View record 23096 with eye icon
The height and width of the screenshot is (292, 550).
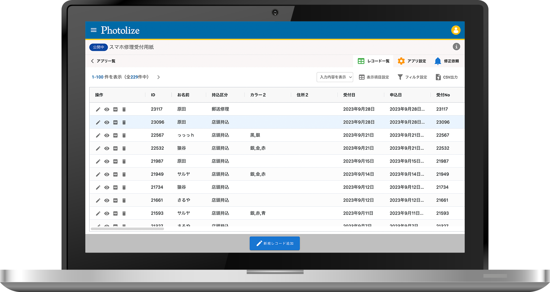tap(107, 122)
